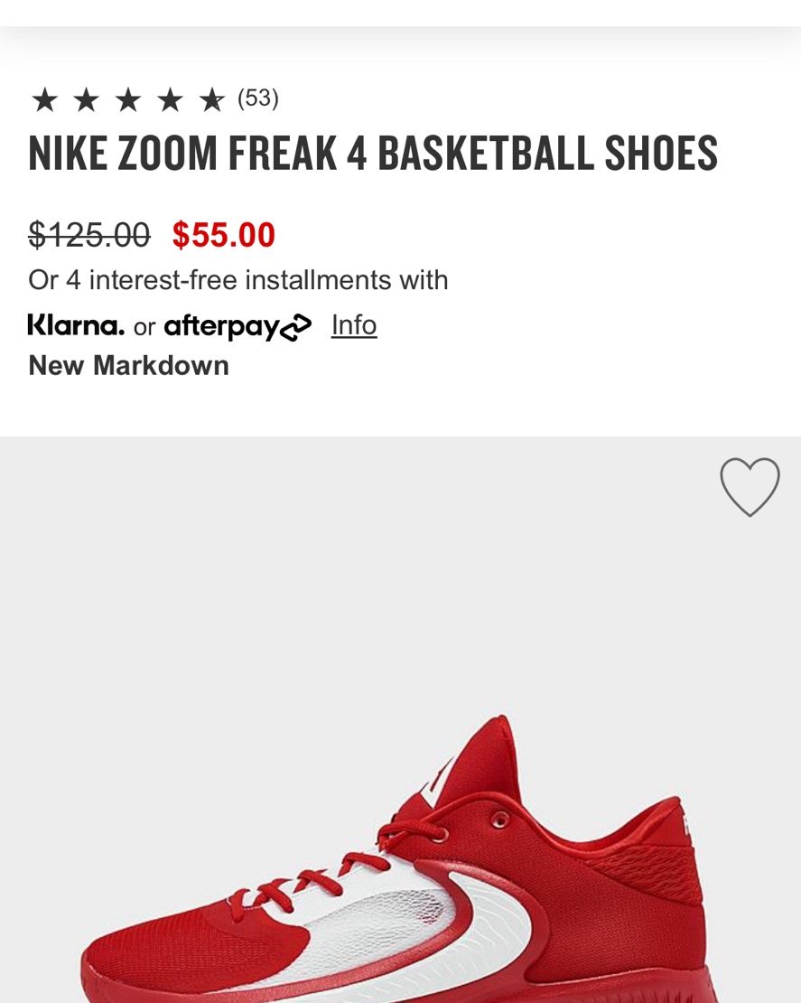This screenshot has height=1003, width=801.
Task: Click the fifth rating star
Action: click(x=211, y=100)
